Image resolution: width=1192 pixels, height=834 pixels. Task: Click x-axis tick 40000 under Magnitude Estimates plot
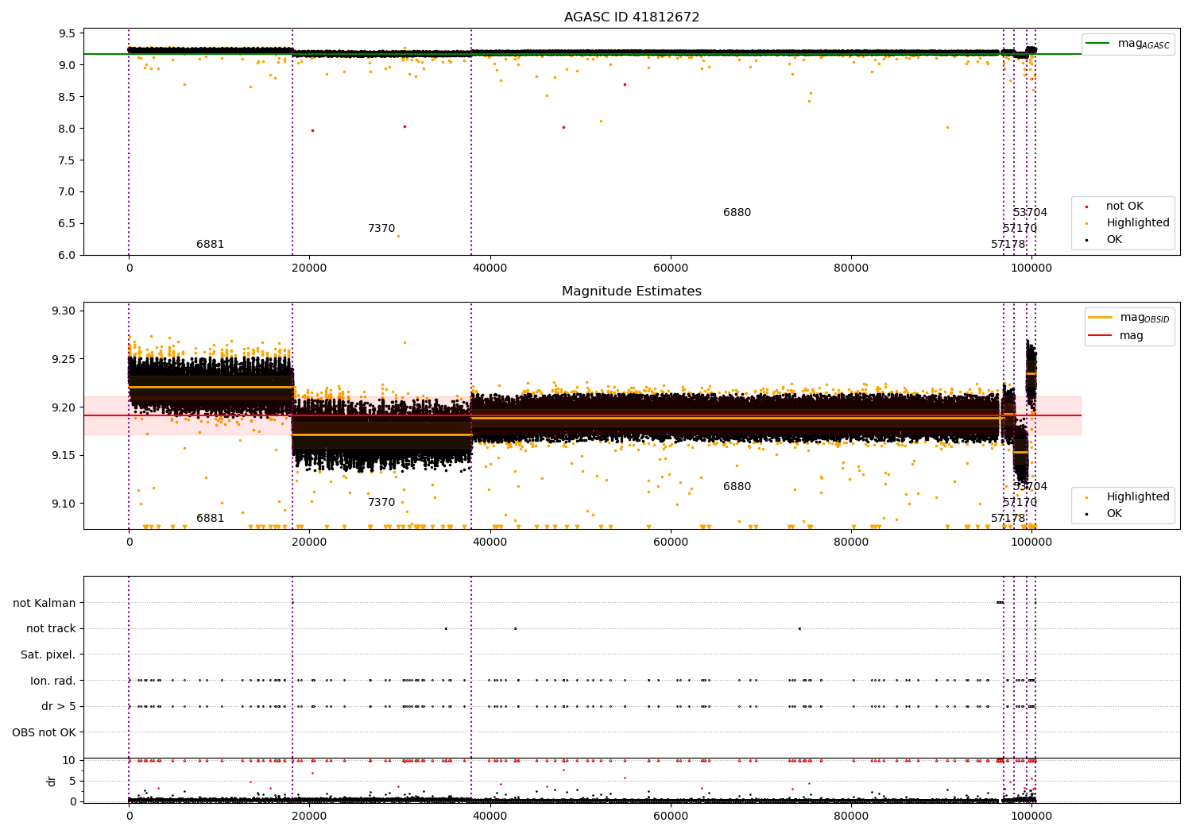click(490, 542)
